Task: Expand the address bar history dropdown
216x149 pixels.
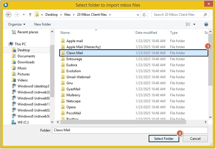Action: [x=137, y=15]
